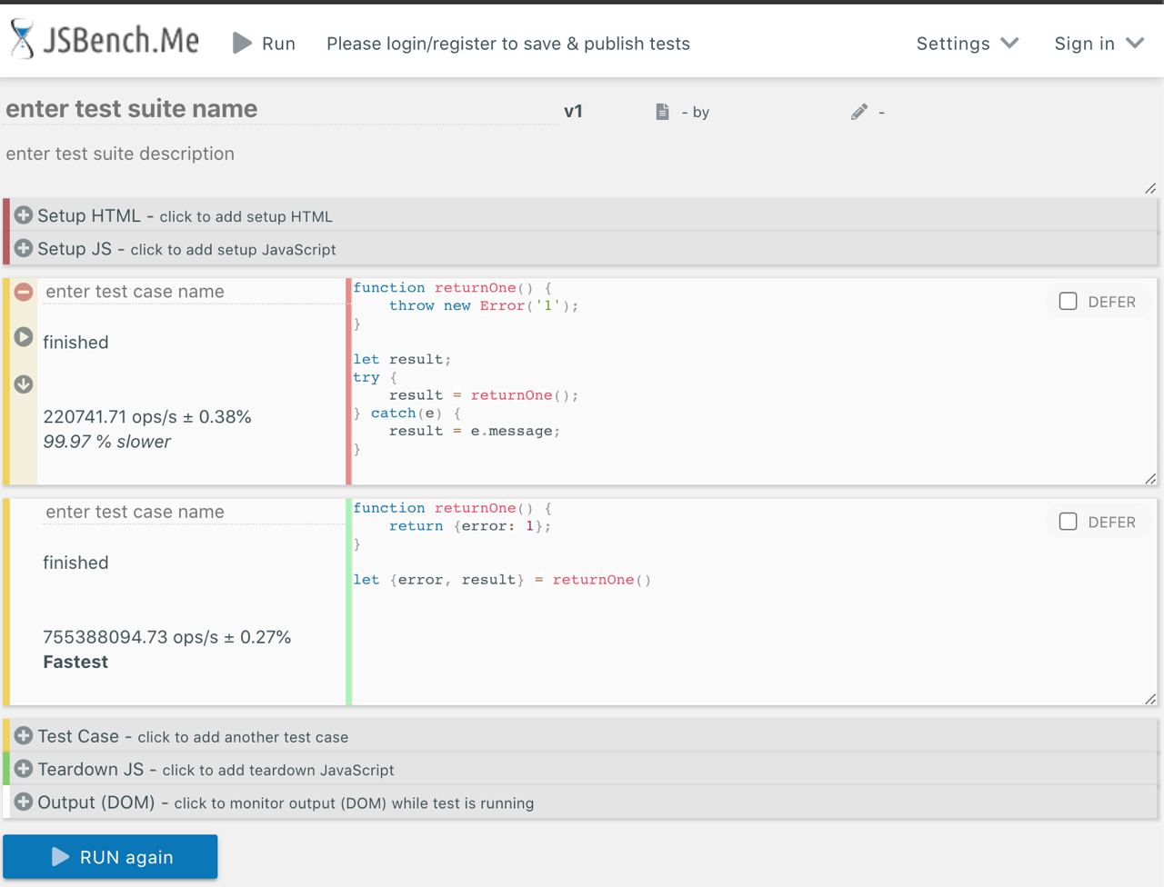Click the JSBench.Me hourglass logo

[22, 40]
